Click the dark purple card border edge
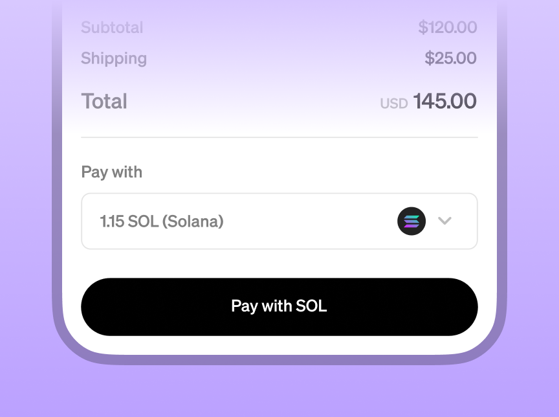This screenshot has height=417, width=559. coord(58,311)
